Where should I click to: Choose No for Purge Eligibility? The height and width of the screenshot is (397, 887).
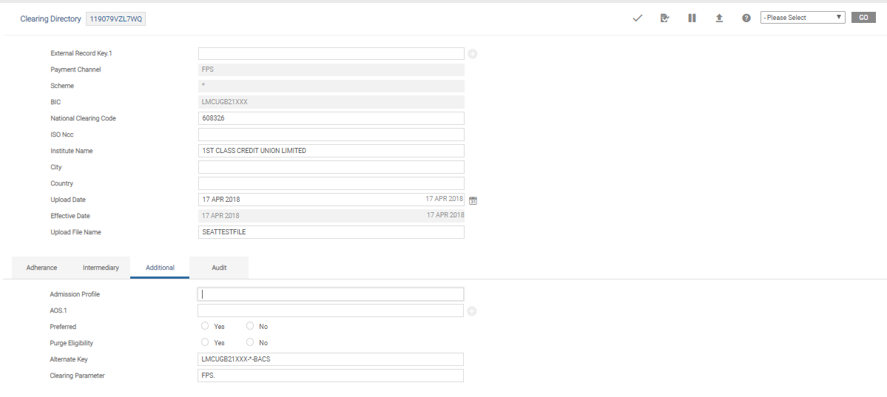(250, 342)
